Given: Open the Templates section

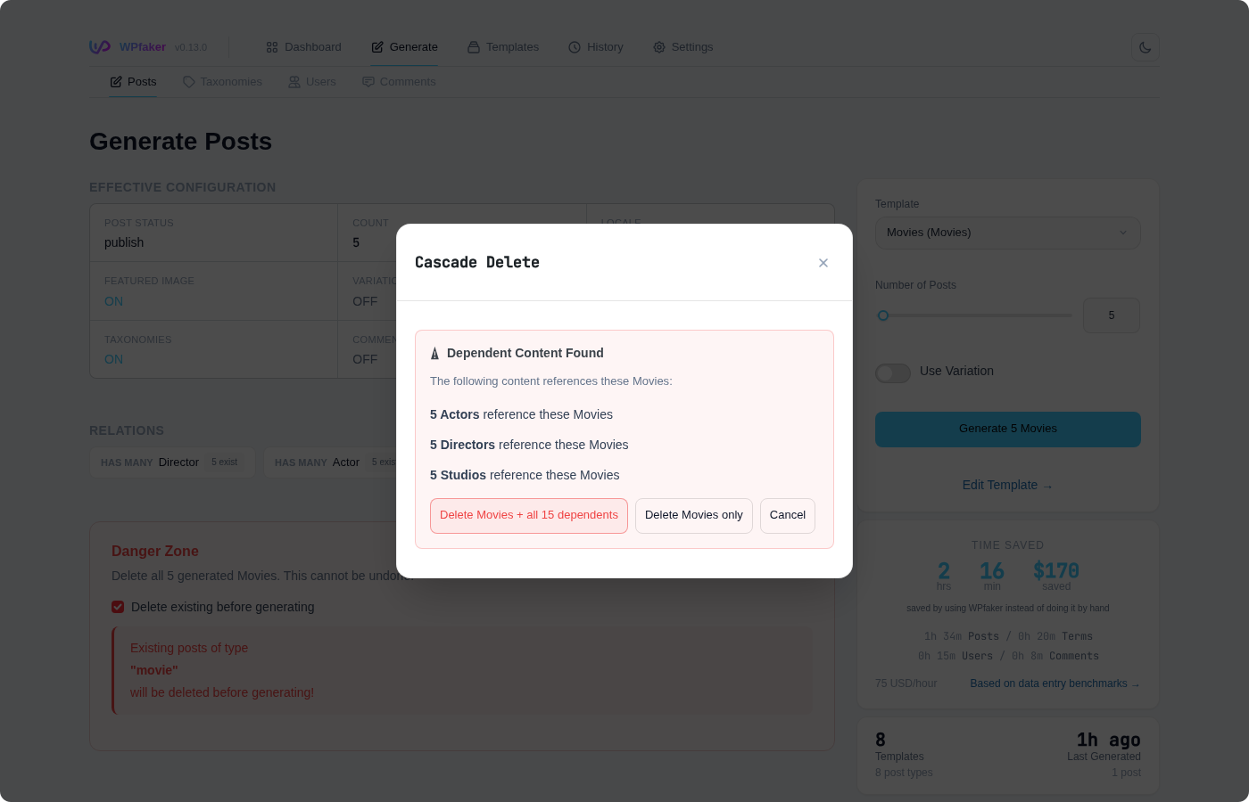Looking at the screenshot, I should (x=502, y=47).
